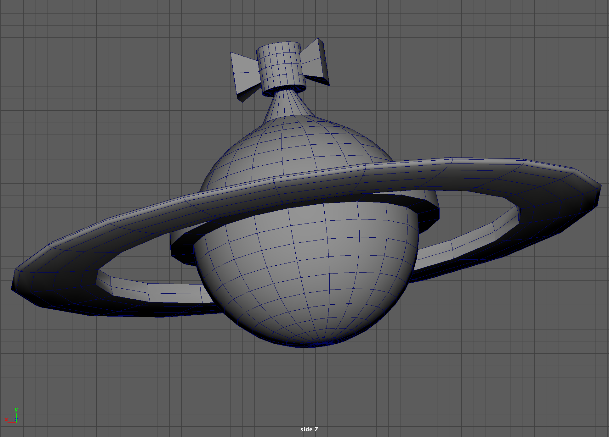
Task: Select the cylinder on top of the model
Action: pos(281,69)
